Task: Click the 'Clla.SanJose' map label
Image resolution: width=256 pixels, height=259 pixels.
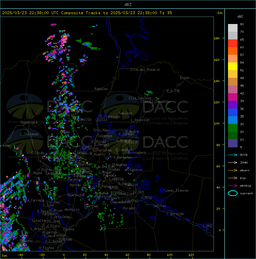Action: click(x=140, y=98)
